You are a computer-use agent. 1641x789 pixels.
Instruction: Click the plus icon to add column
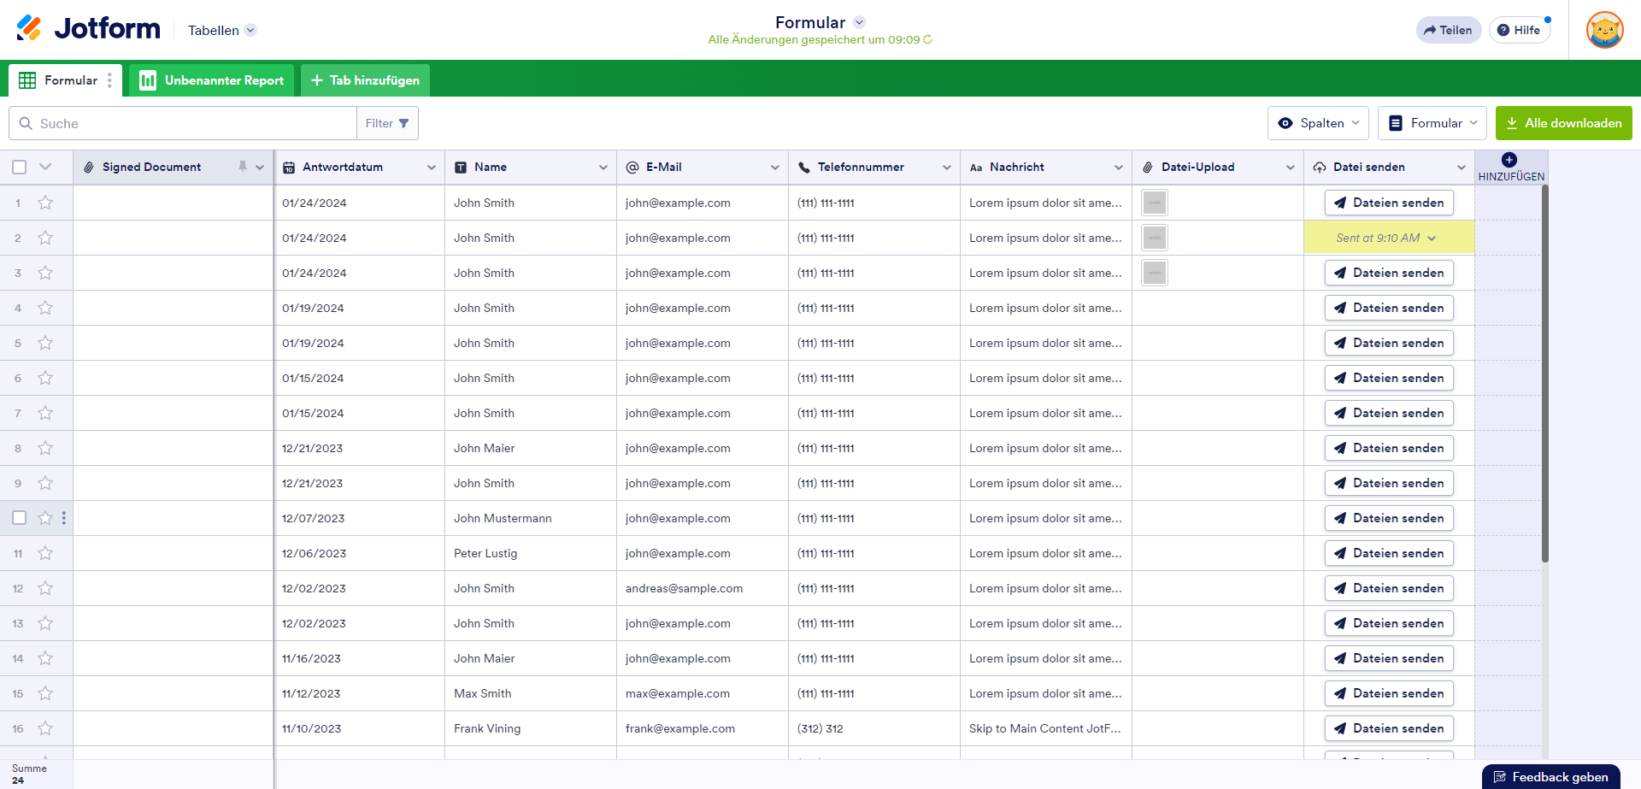click(x=1509, y=160)
